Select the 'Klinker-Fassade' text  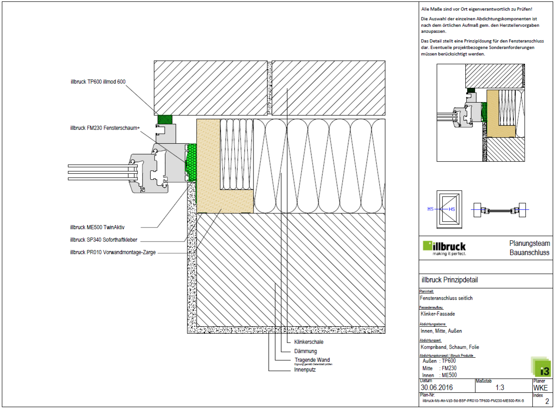[x=438, y=314]
